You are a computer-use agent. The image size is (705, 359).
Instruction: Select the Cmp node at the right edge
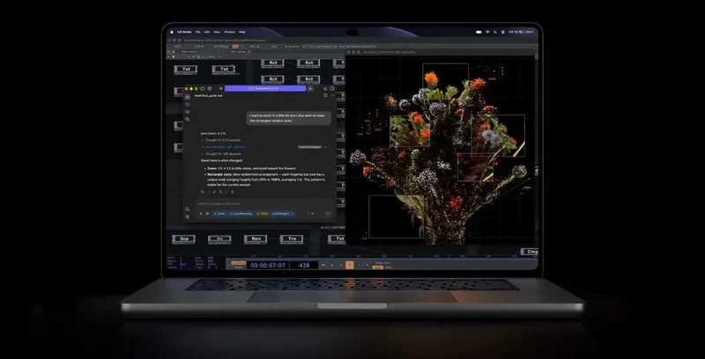click(x=530, y=252)
